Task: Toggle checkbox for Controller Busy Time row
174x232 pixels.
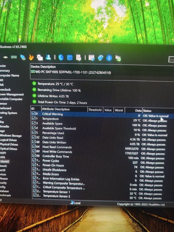Action: click(x=34, y=155)
